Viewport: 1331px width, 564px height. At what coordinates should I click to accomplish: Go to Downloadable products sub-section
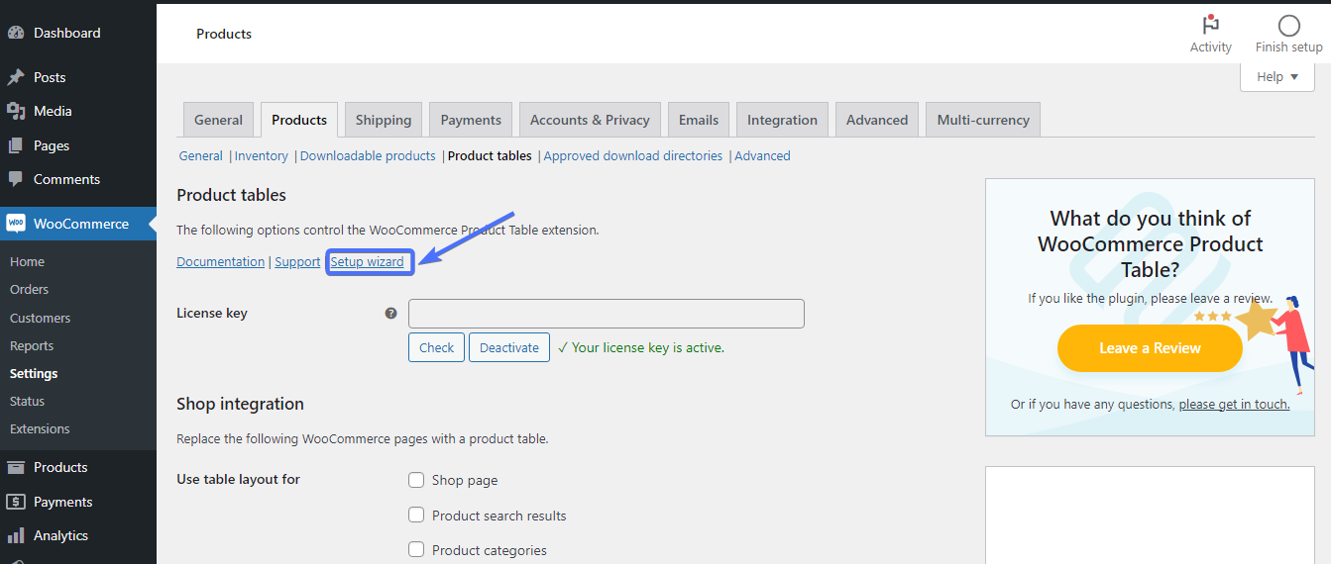click(368, 155)
